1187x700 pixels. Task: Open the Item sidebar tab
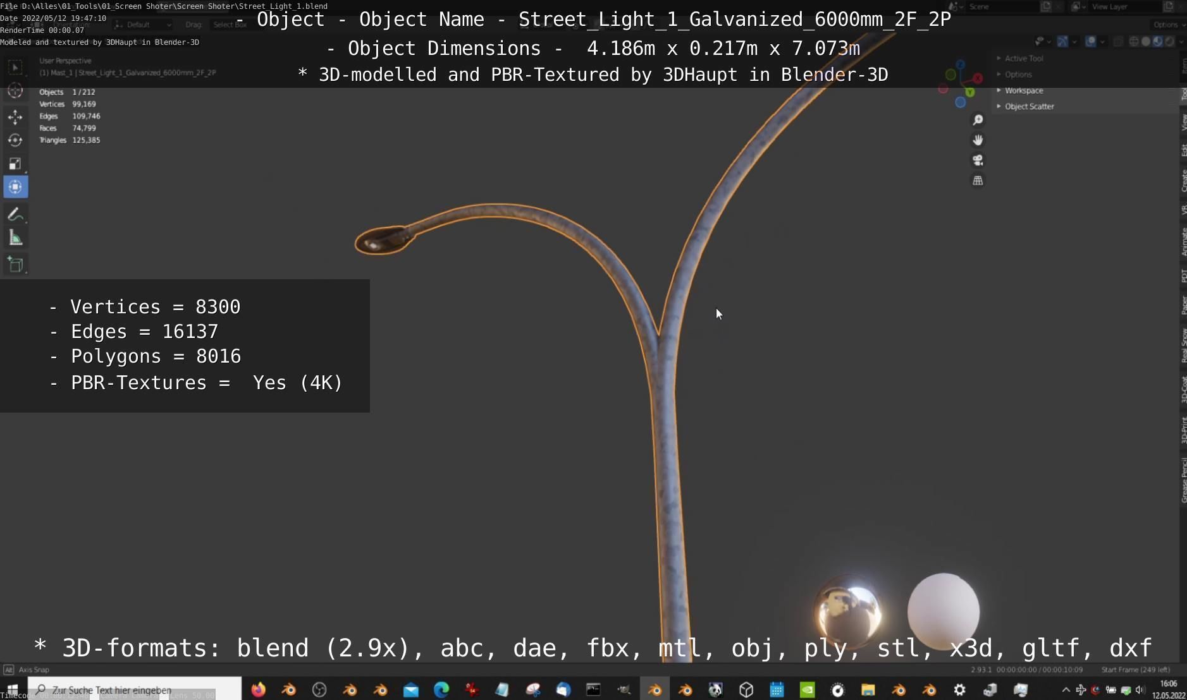click(1183, 66)
